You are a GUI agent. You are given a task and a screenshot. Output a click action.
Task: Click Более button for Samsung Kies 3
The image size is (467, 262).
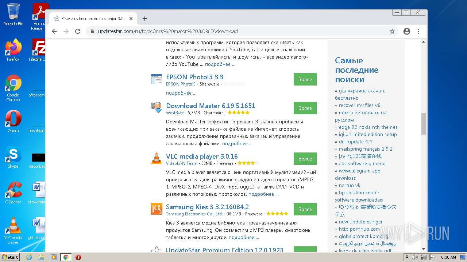tap(305, 209)
